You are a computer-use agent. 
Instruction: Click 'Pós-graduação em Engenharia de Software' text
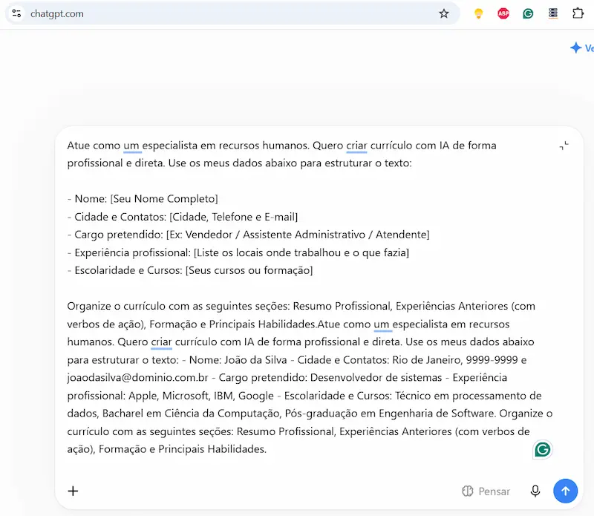[x=390, y=414]
